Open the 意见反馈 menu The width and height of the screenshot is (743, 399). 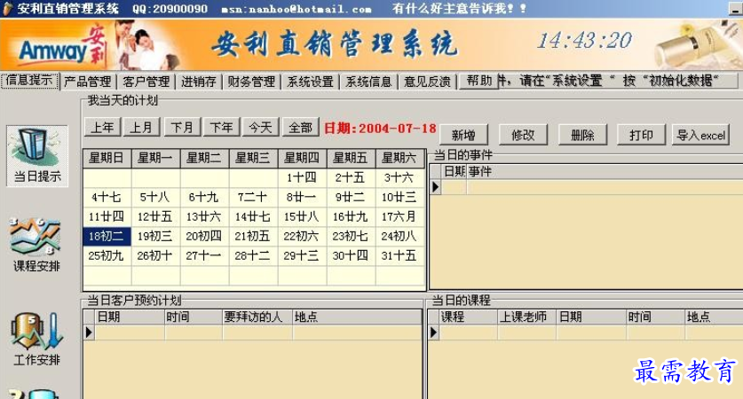[x=427, y=82]
